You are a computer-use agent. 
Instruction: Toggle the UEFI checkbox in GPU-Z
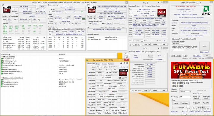tap(123, 78)
